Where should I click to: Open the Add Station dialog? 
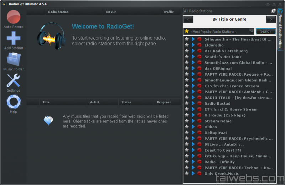[x=14, y=38]
